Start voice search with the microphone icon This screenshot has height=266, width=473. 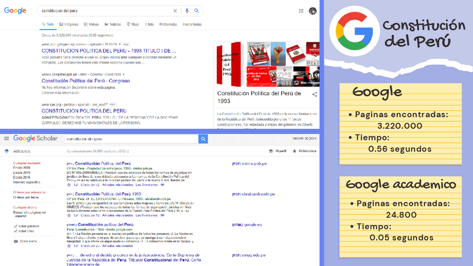click(x=187, y=11)
